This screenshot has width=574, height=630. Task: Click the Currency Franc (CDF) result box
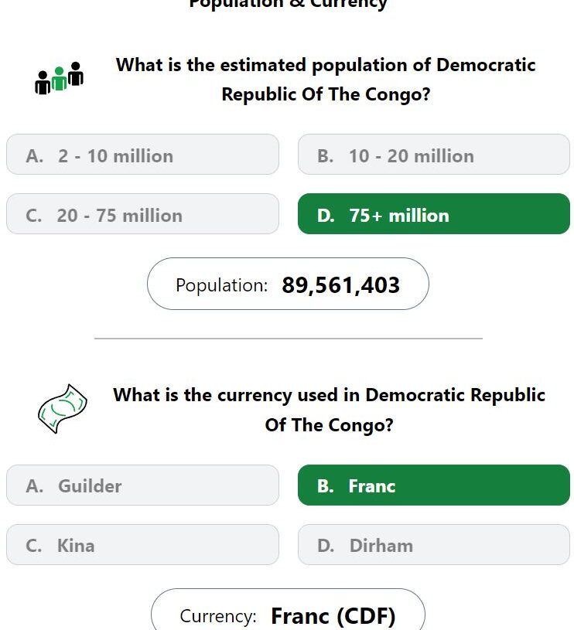(288, 609)
